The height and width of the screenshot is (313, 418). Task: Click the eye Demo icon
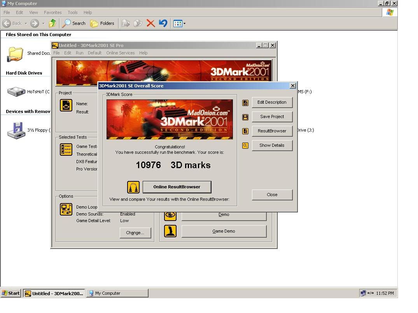pos(170,216)
